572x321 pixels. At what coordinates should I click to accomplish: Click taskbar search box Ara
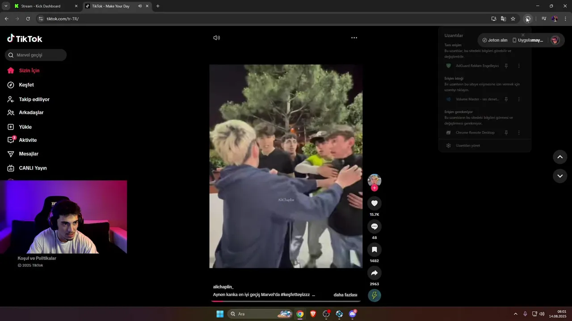[x=261, y=314]
